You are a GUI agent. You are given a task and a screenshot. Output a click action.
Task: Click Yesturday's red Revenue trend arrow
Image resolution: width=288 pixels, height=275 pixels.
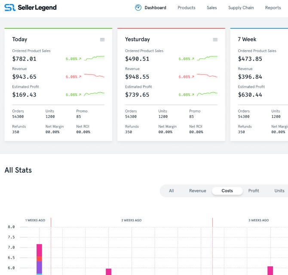point(192,77)
